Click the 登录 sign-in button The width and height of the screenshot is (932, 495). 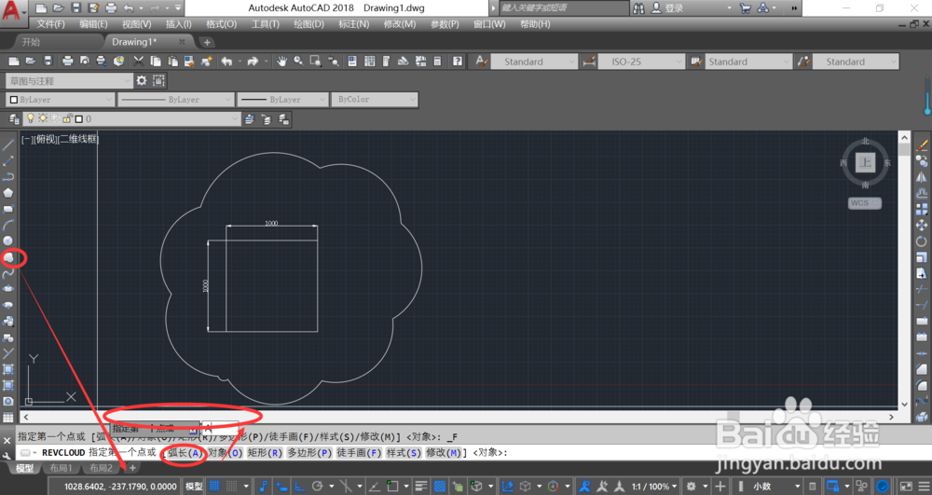(x=667, y=8)
